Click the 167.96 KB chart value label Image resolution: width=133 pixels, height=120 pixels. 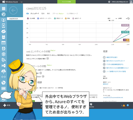tap(125, 32)
